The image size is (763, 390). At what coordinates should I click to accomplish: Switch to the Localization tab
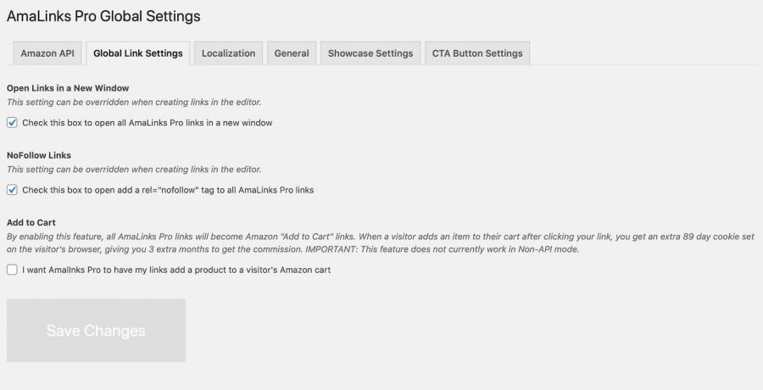228,53
